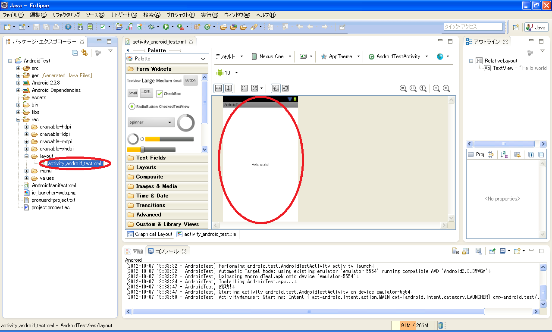Open the Android SDK Manager icon

point(80,27)
